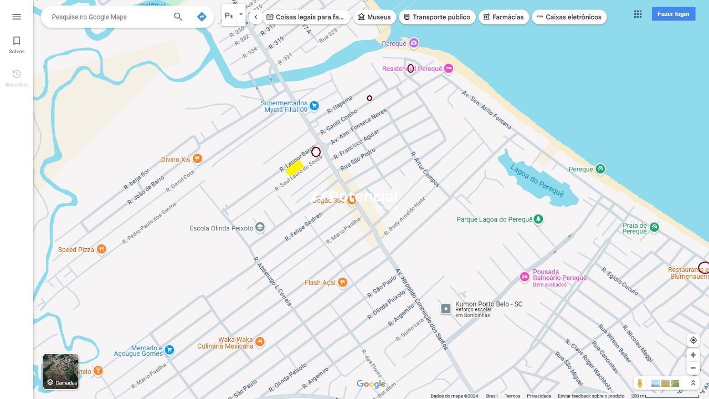The height and width of the screenshot is (399, 709).
Task: Click the Rua São Pedro street label
Action: [x=358, y=158]
